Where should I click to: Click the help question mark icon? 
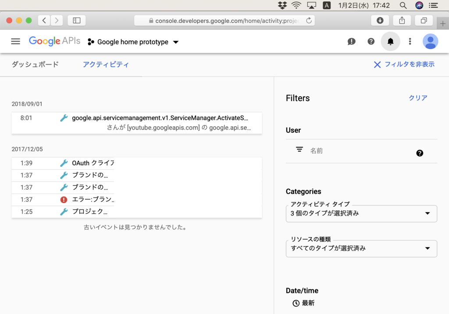371,41
